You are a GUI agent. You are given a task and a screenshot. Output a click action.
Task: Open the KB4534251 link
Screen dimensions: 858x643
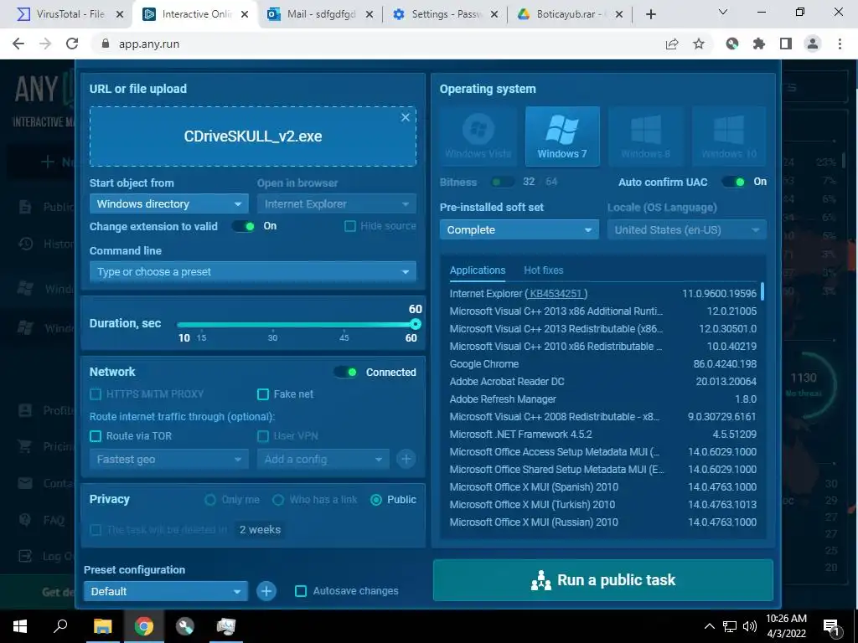tap(556, 294)
